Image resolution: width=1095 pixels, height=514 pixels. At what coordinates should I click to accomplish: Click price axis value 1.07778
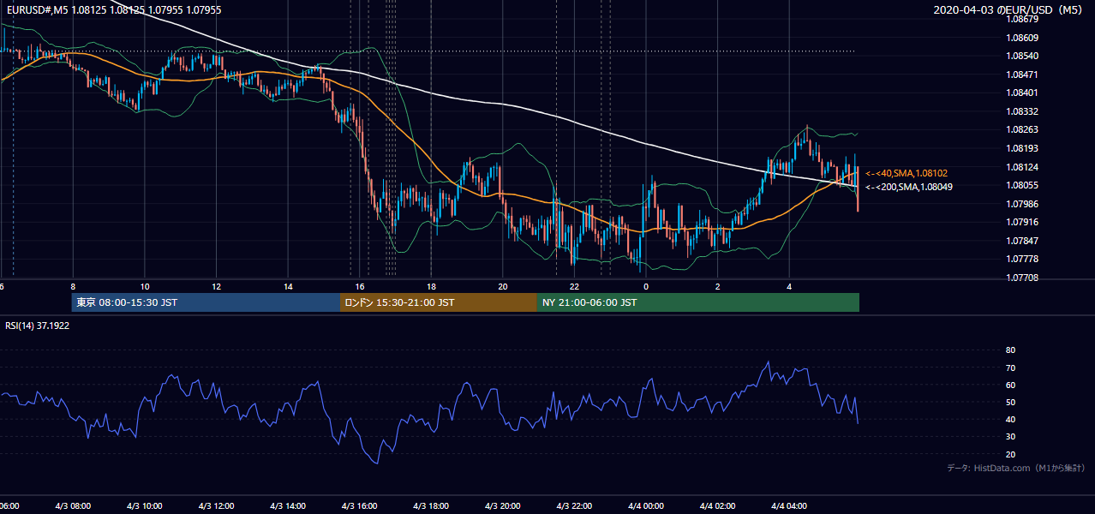pos(1021,260)
